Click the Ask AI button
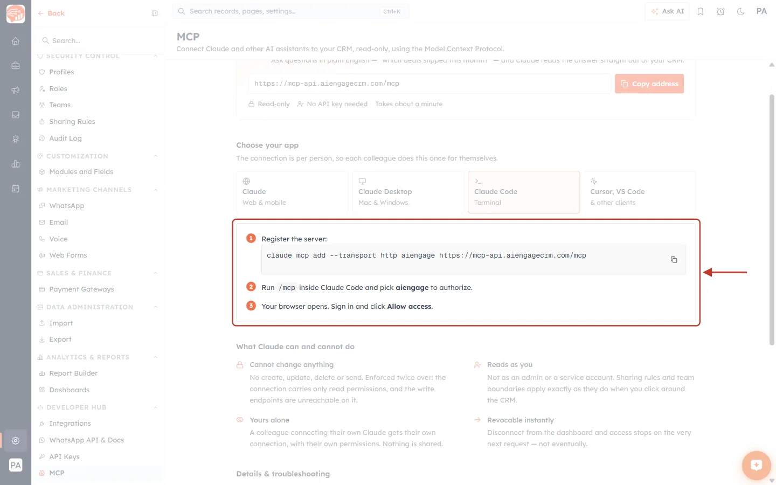 tap(667, 11)
